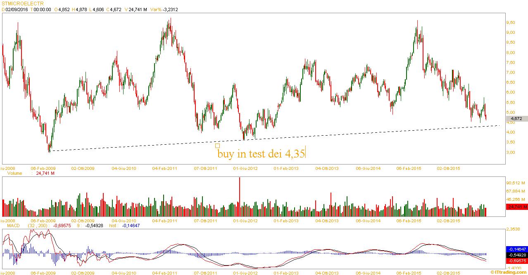Click the blue MACD histogram value box

coord(516,249)
